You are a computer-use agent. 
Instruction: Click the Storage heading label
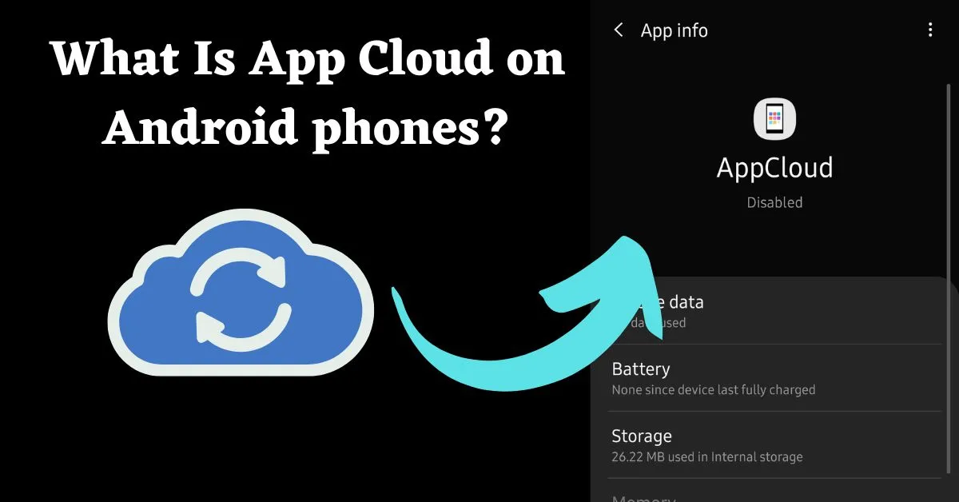(x=642, y=436)
